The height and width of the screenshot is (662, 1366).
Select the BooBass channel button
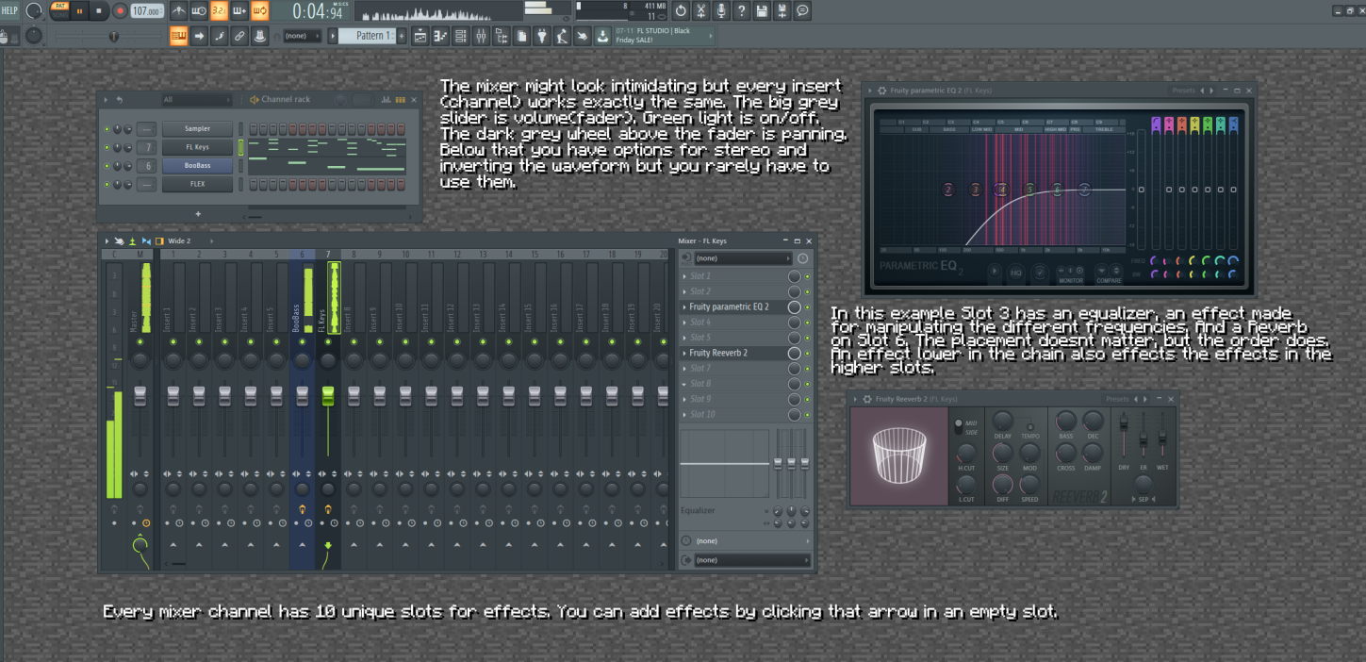(x=197, y=165)
